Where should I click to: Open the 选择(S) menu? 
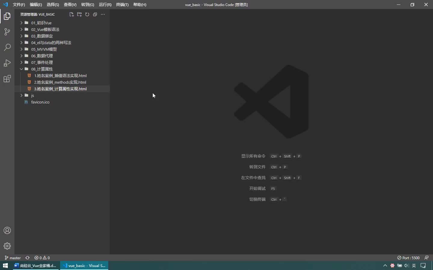pos(53,4)
